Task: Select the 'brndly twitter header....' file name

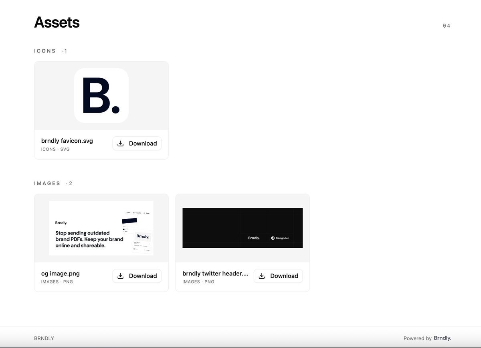Action: tap(215, 273)
